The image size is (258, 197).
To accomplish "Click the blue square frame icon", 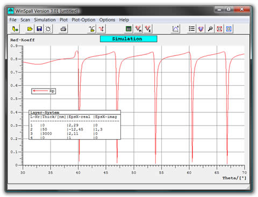I will (229, 29).
